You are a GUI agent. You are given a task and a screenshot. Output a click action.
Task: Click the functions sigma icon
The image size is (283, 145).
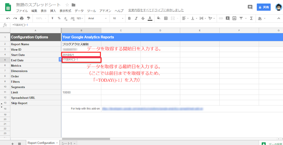point(251,18)
